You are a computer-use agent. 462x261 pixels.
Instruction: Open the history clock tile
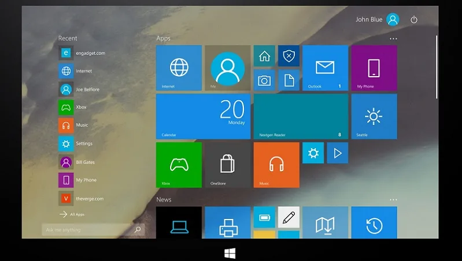pyautogui.click(x=374, y=222)
